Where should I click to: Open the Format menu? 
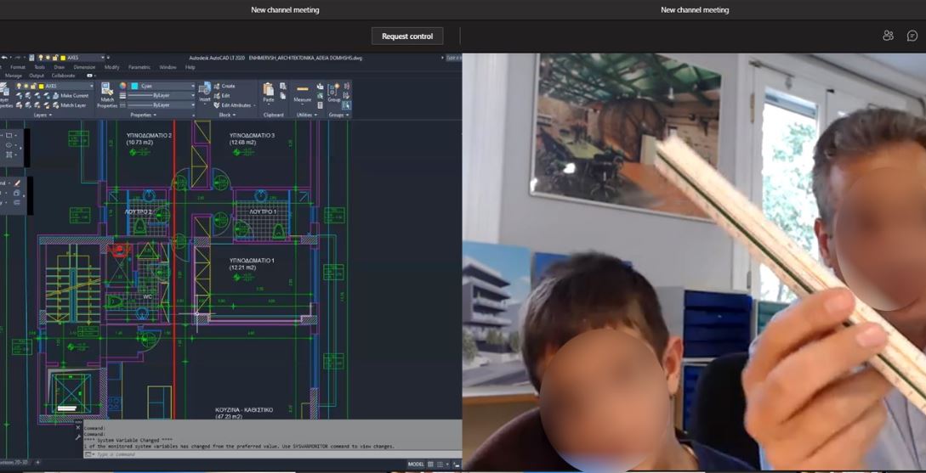pyautogui.click(x=19, y=67)
